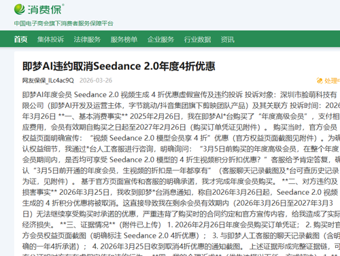The image size is (340, 256).
Task: Click the complaint body paragraph beginning 即梦AI年度会员
Action: pos(181,173)
